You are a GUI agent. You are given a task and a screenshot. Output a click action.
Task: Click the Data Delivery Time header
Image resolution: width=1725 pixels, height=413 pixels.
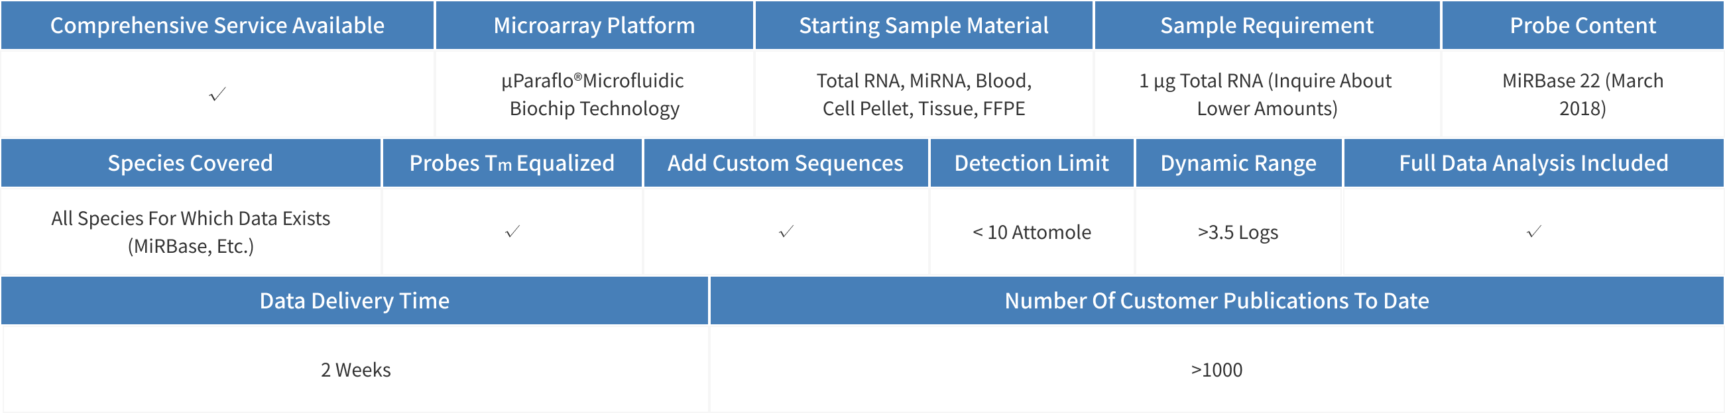click(354, 300)
